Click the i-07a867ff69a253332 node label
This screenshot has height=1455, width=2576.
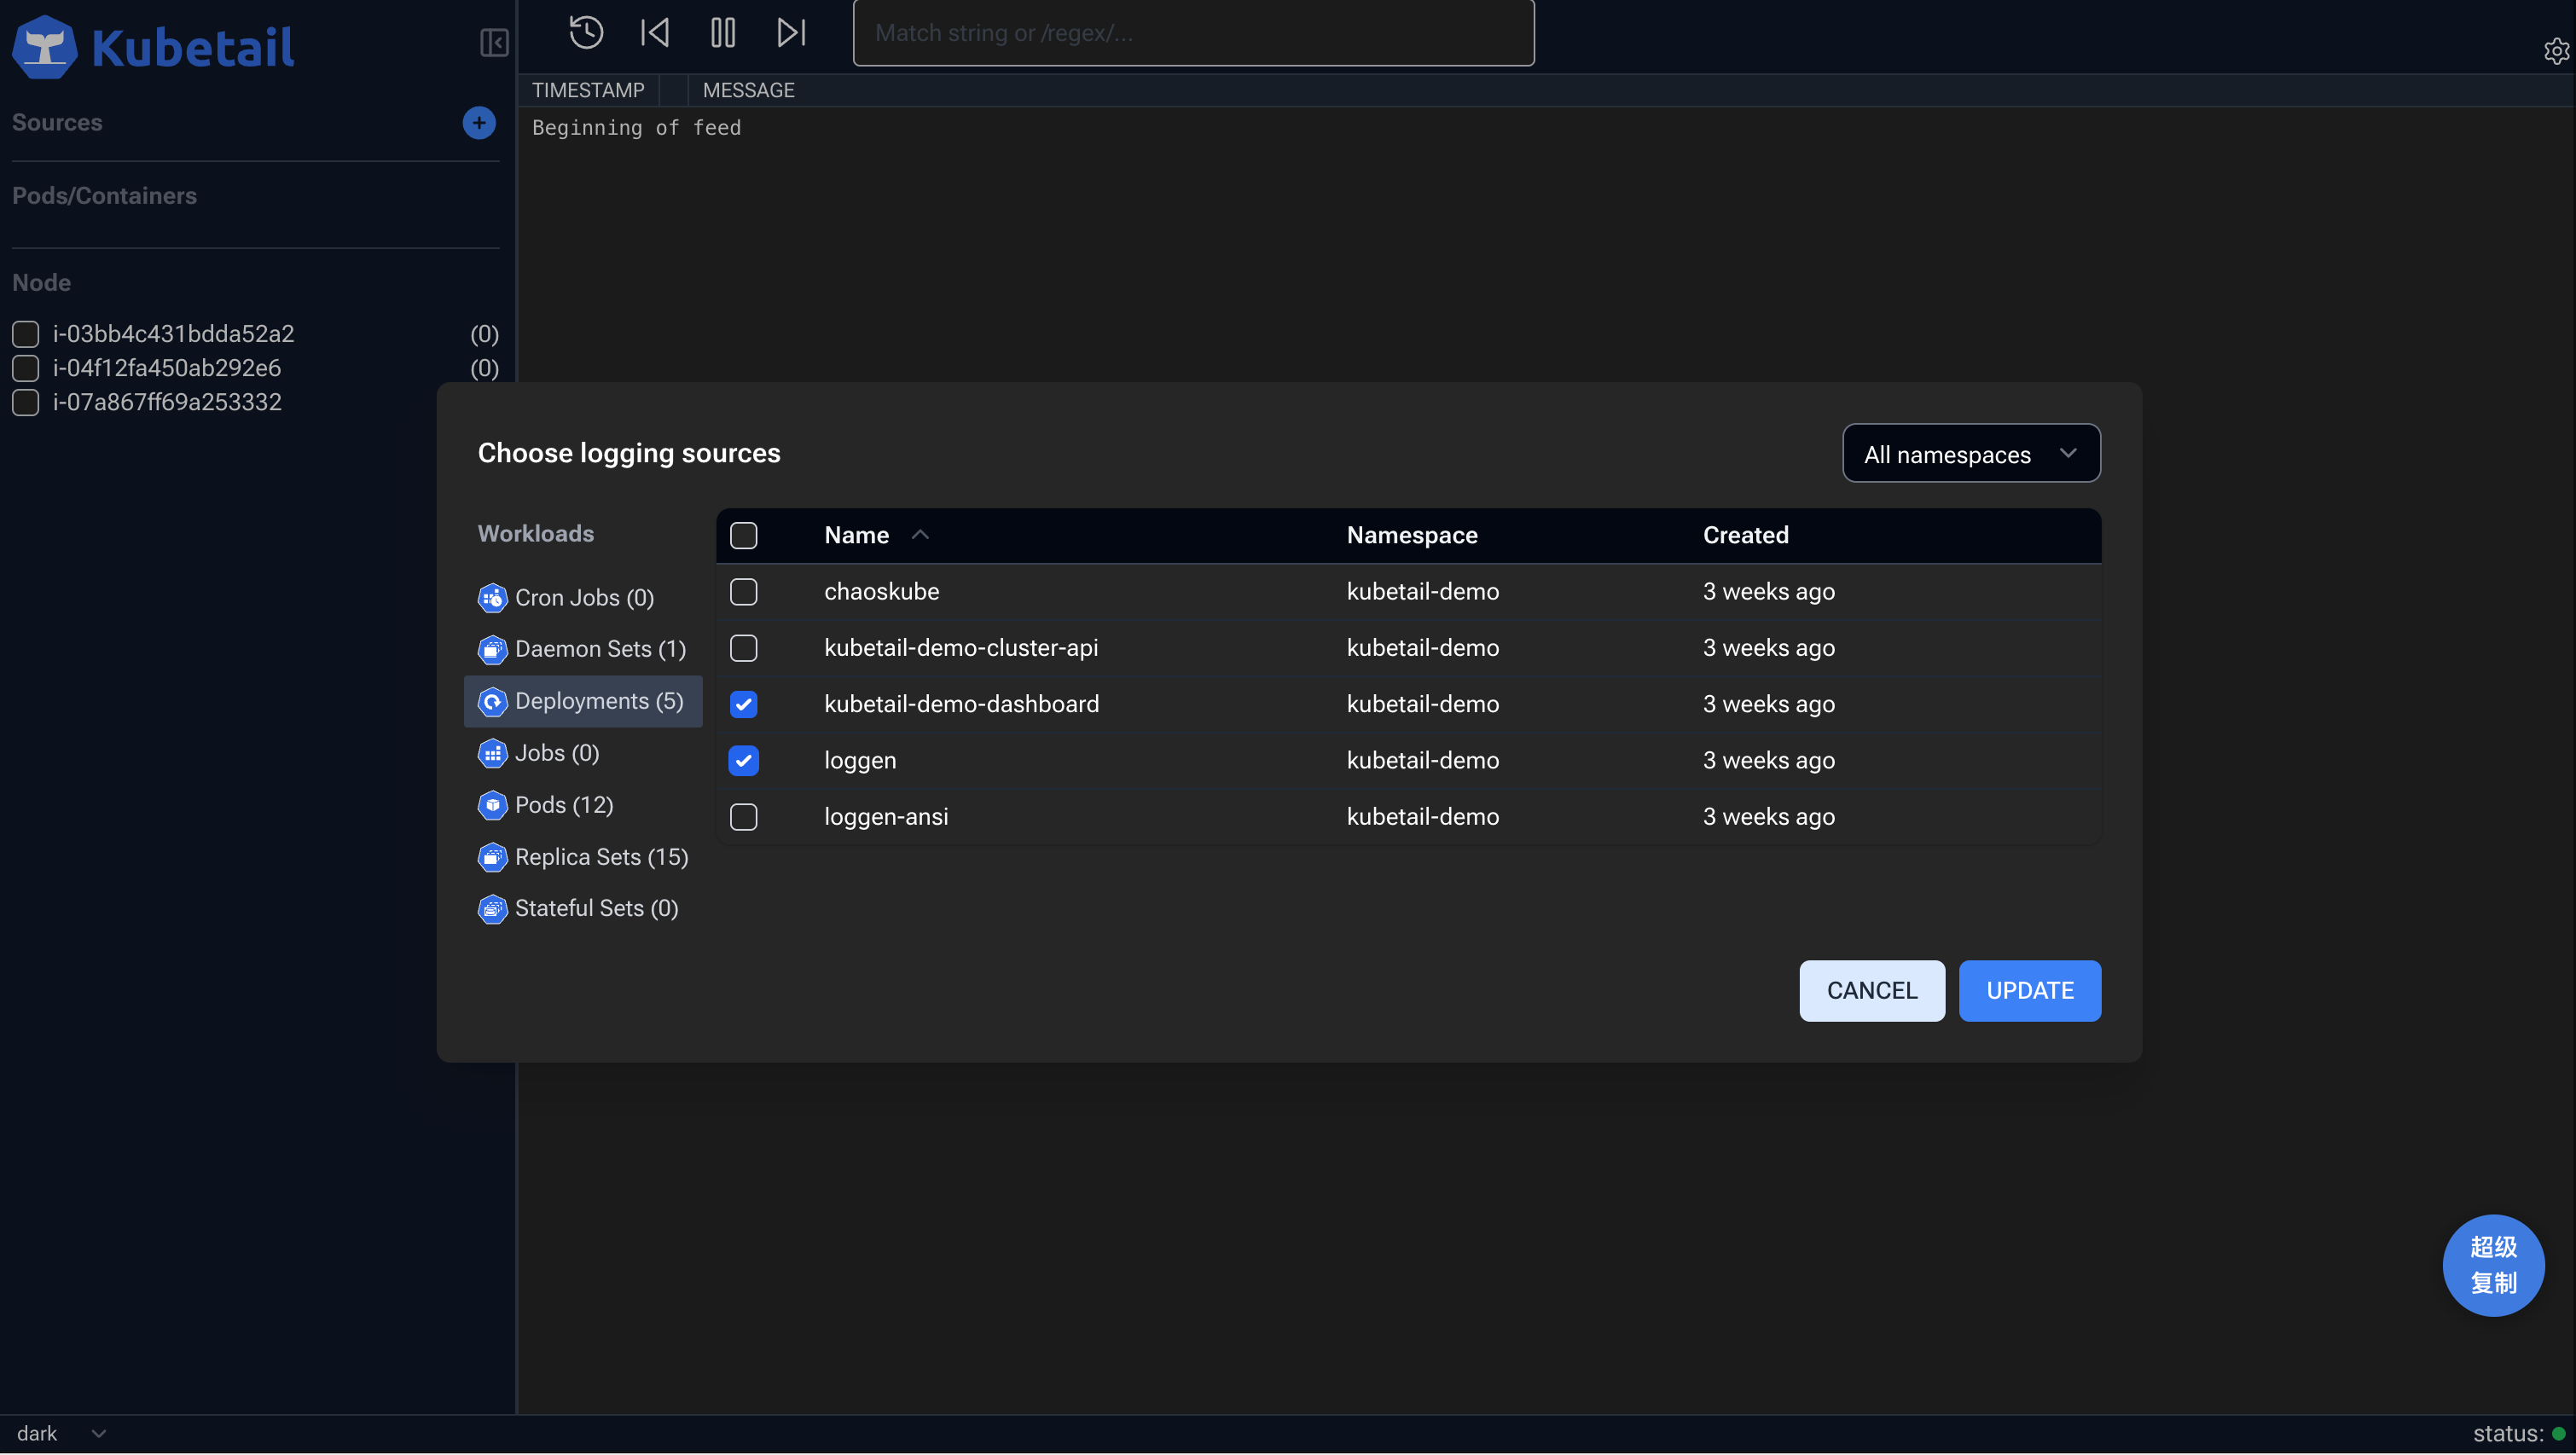167,402
